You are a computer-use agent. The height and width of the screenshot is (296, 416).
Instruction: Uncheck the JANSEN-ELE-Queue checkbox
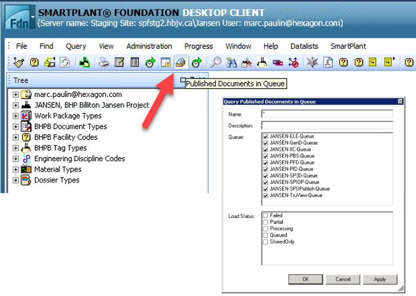(265, 136)
